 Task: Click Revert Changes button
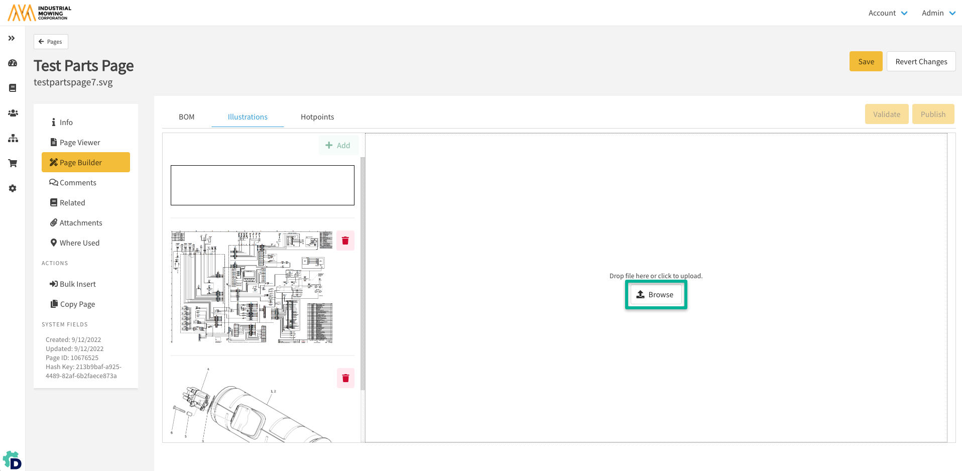click(921, 62)
